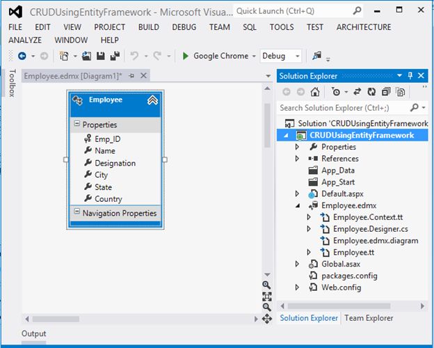The width and height of the screenshot is (434, 348).
Task: Expand the Employee.Designer.cs node
Action: pyautogui.click(x=309, y=228)
